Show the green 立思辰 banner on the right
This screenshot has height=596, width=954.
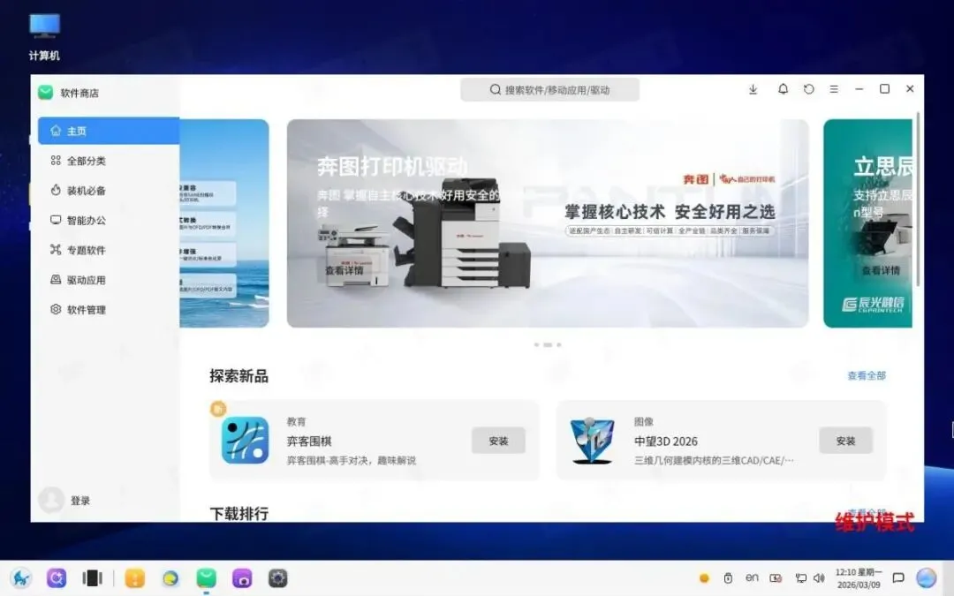[867, 223]
